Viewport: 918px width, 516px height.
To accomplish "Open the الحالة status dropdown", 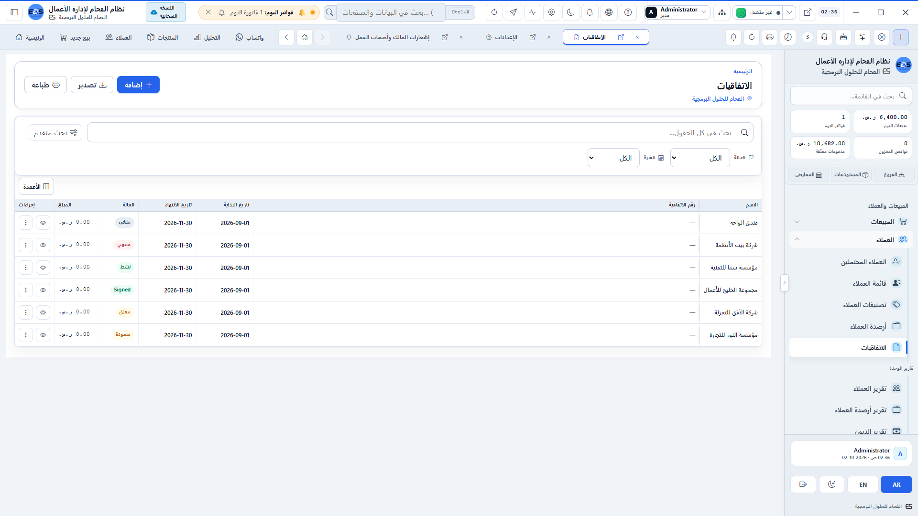I will [700, 158].
